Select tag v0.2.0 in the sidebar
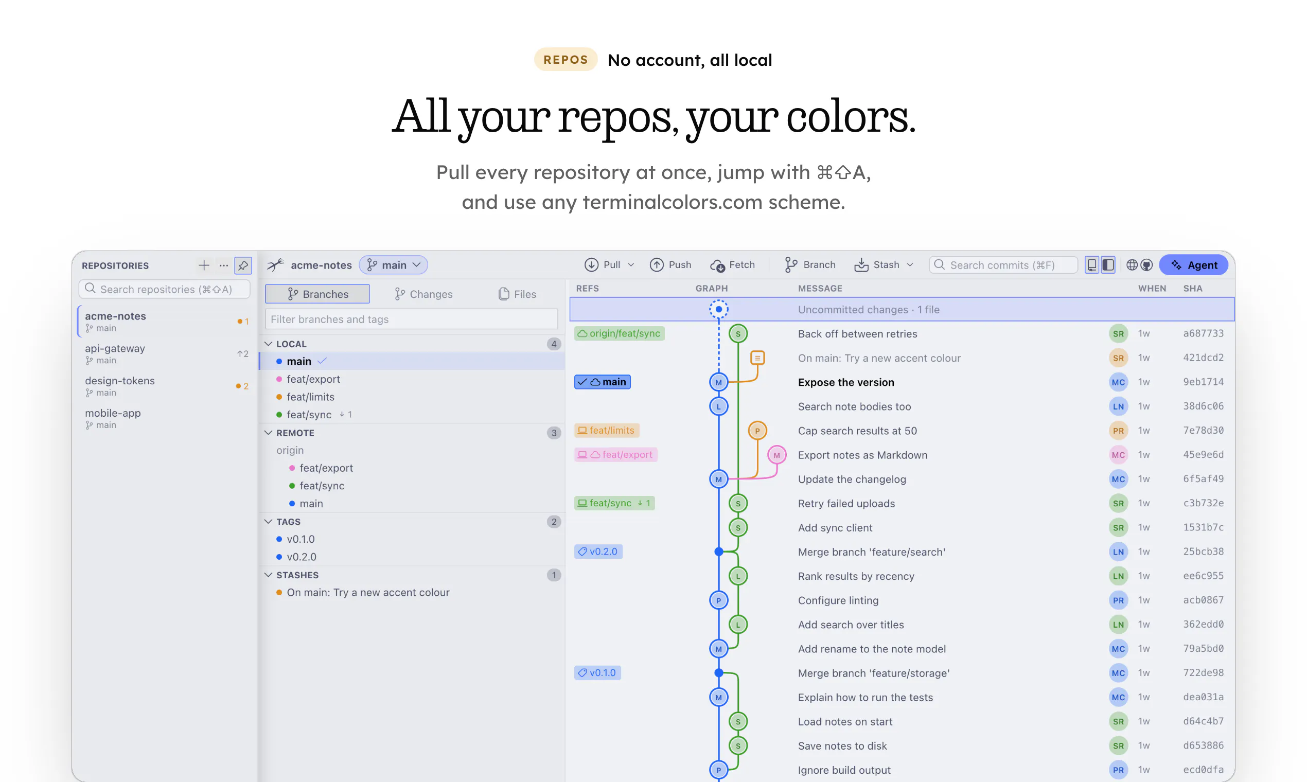The height and width of the screenshot is (782, 1307). click(412, 557)
